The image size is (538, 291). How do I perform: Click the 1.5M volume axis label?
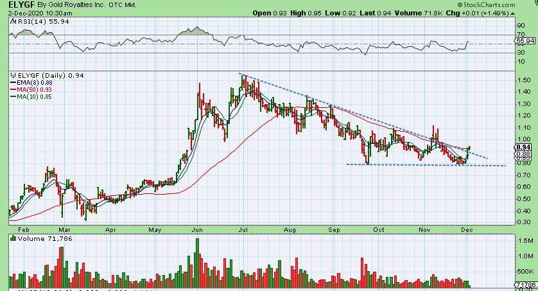coord(526,241)
